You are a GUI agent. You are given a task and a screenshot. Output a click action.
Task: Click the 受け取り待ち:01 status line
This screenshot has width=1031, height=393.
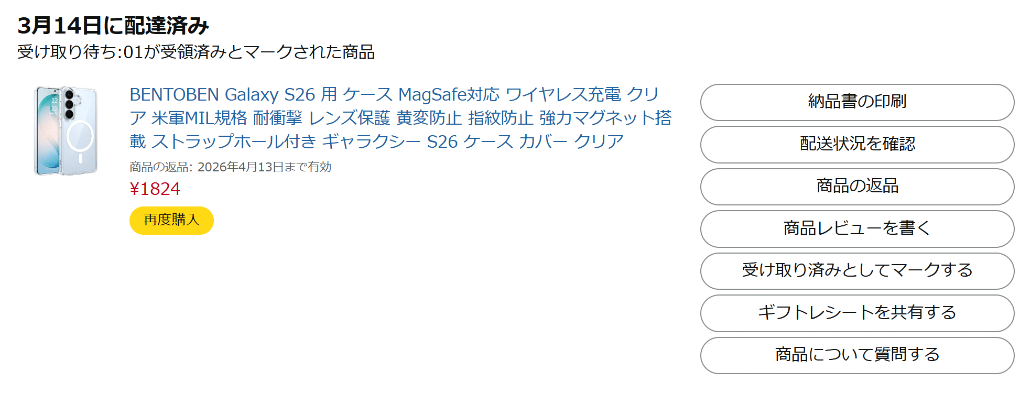tap(80, 52)
